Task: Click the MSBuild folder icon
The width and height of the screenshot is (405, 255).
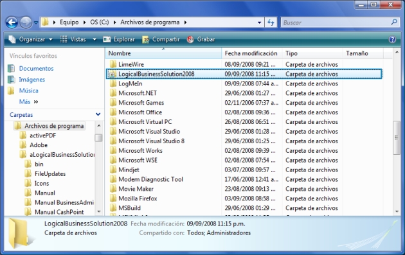Action: (x=113, y=207)
